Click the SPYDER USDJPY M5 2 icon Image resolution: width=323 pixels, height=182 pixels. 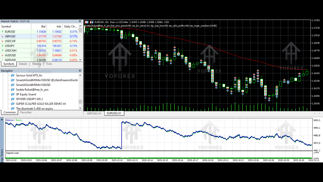tap(13, 99)
